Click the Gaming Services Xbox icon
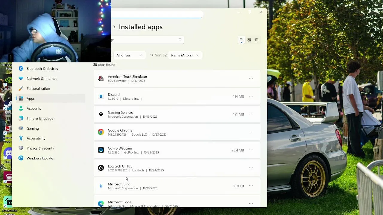This screenshot has height=215, width=383. (x=101, y=114)
